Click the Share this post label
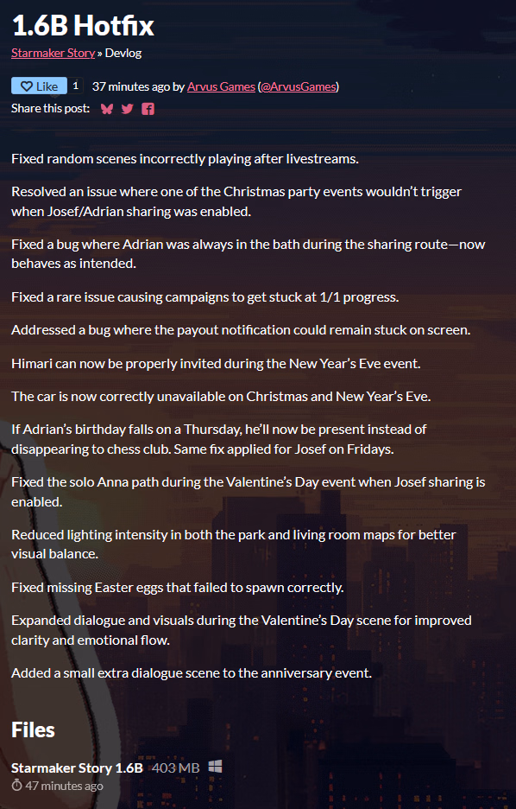Screen dimensions: 516x809 coord(50,108)
